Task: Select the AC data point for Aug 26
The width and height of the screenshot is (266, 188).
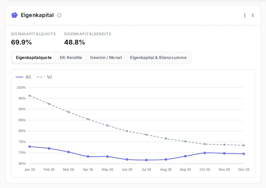Action: 166,159
